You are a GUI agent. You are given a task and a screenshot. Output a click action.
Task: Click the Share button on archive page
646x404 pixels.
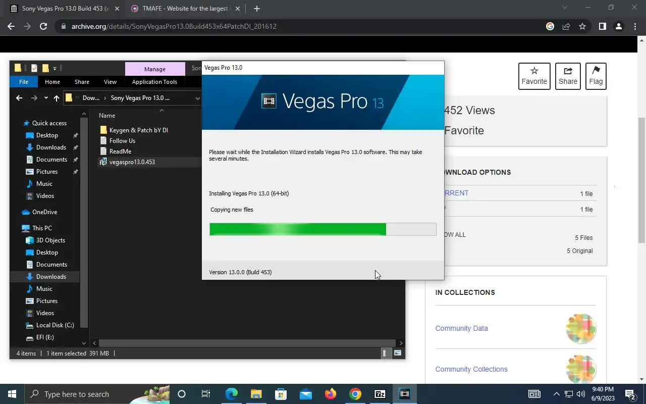tap(568, 76)
